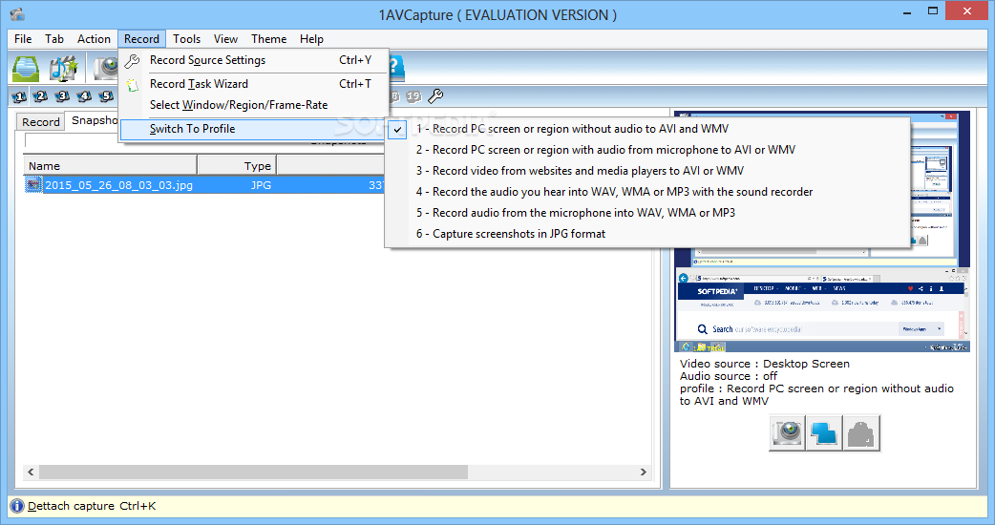Screen dimensions: 995x525
Task: Click 'Dettach capture Ctrl+K' in status bar
Action: pyautogui.click(x=92, y=506)
